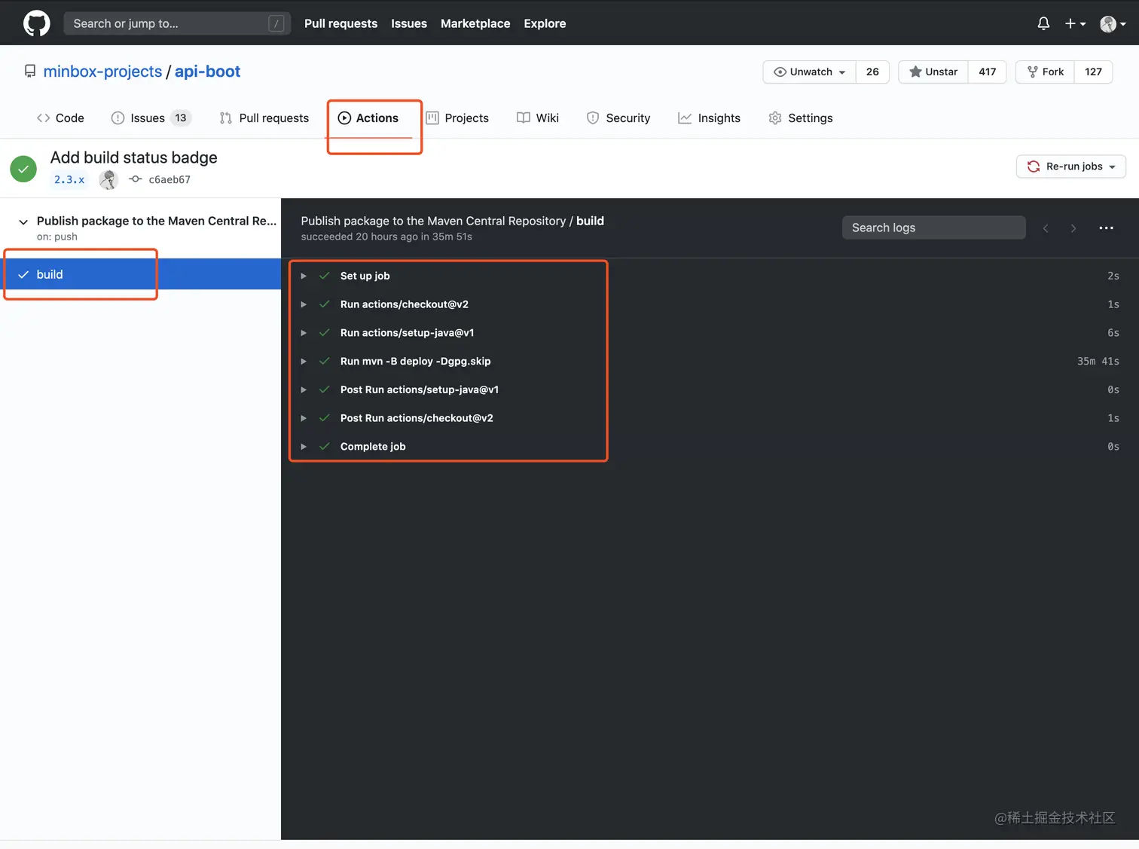Collapse the Publish package workflow chevron

(x=23, y=221)
